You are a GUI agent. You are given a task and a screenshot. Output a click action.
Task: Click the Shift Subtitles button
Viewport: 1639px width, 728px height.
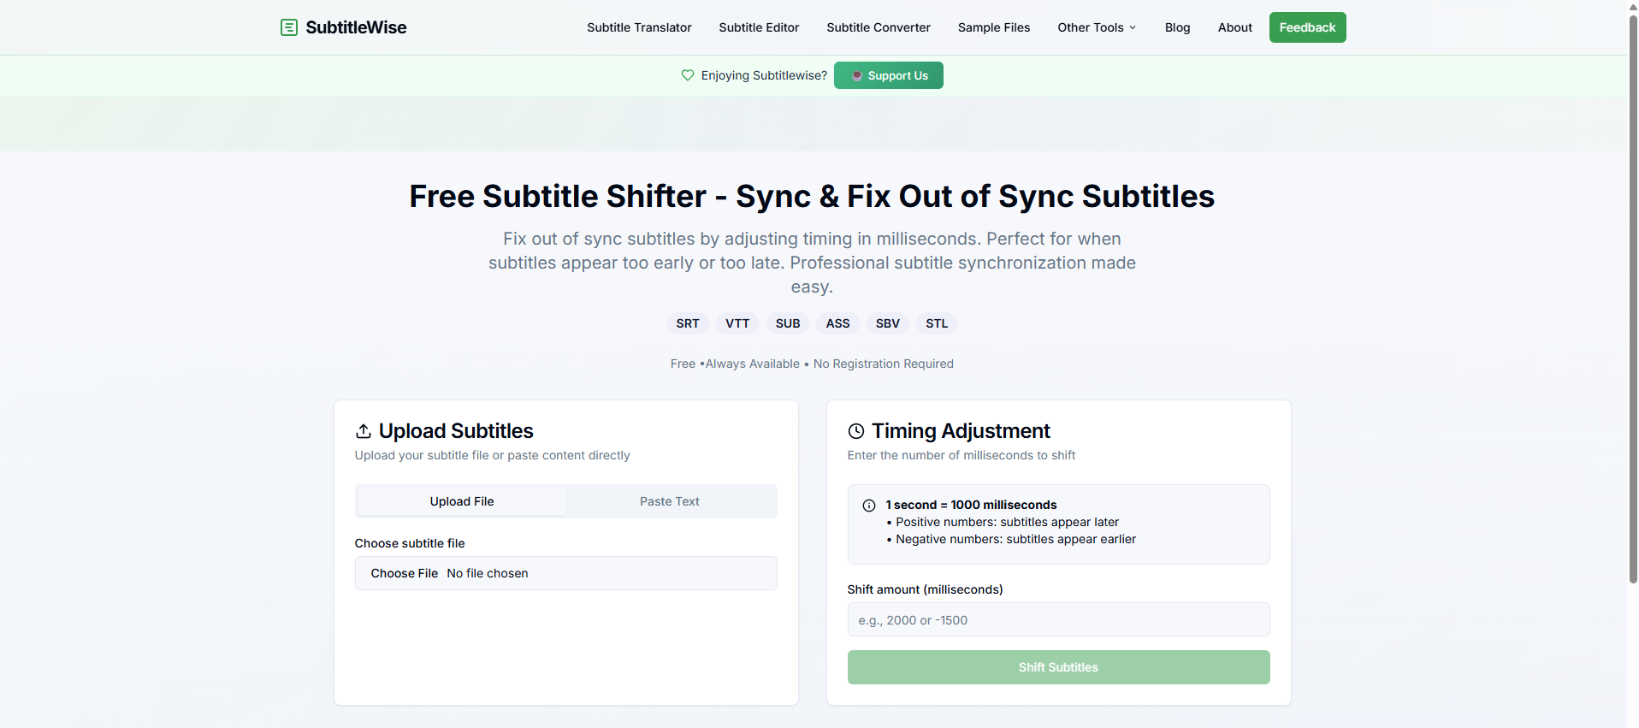tap(1058, 667)
